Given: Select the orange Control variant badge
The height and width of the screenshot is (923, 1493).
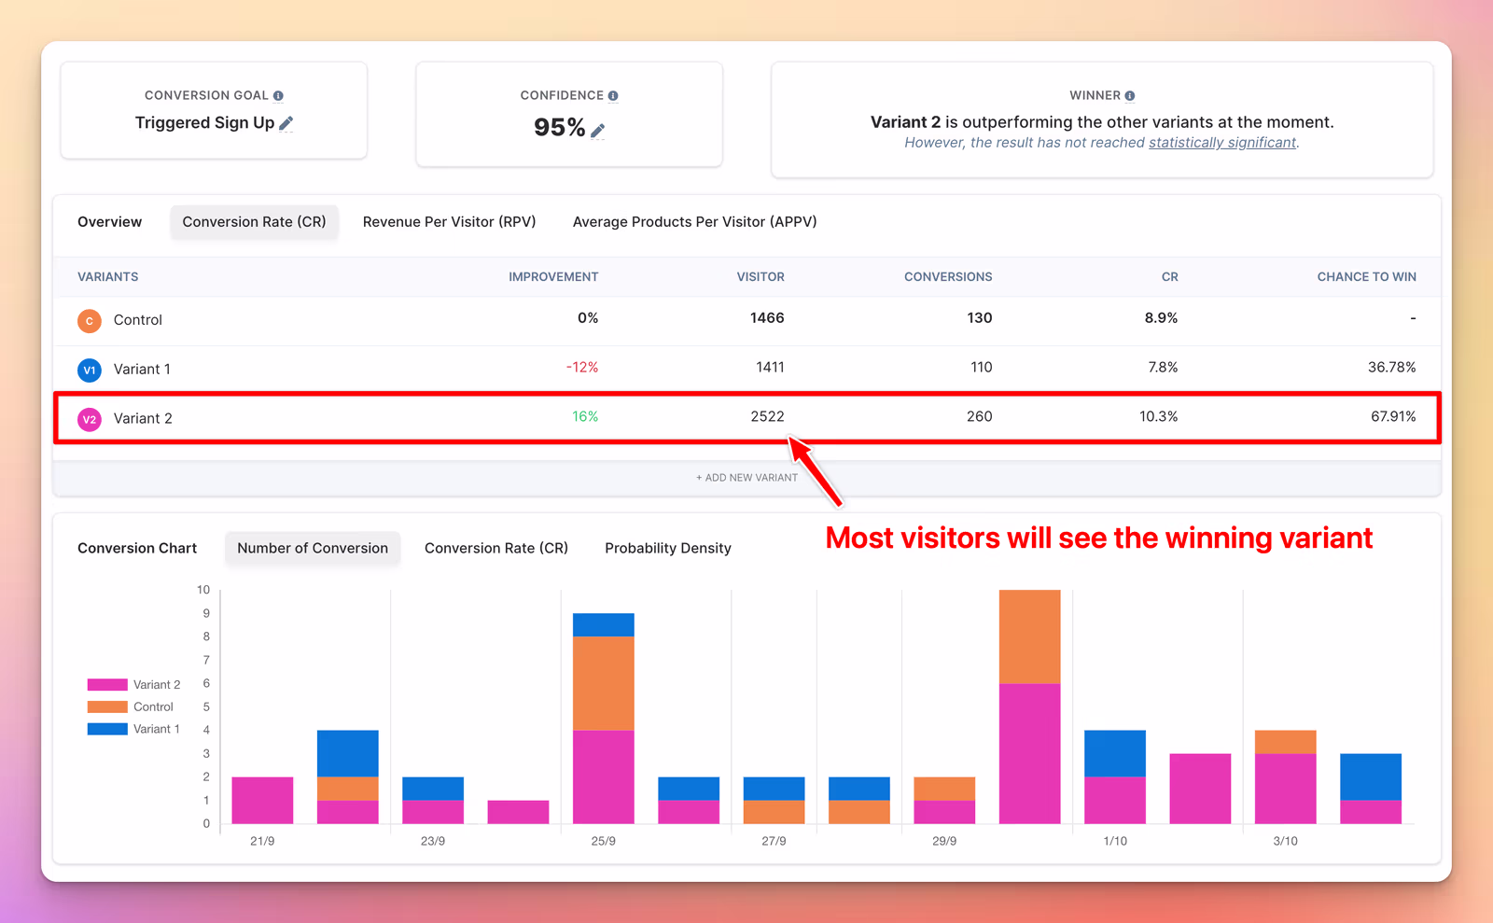Looking at the screenshot, I should pyautogui.click(x=90, y=321).
